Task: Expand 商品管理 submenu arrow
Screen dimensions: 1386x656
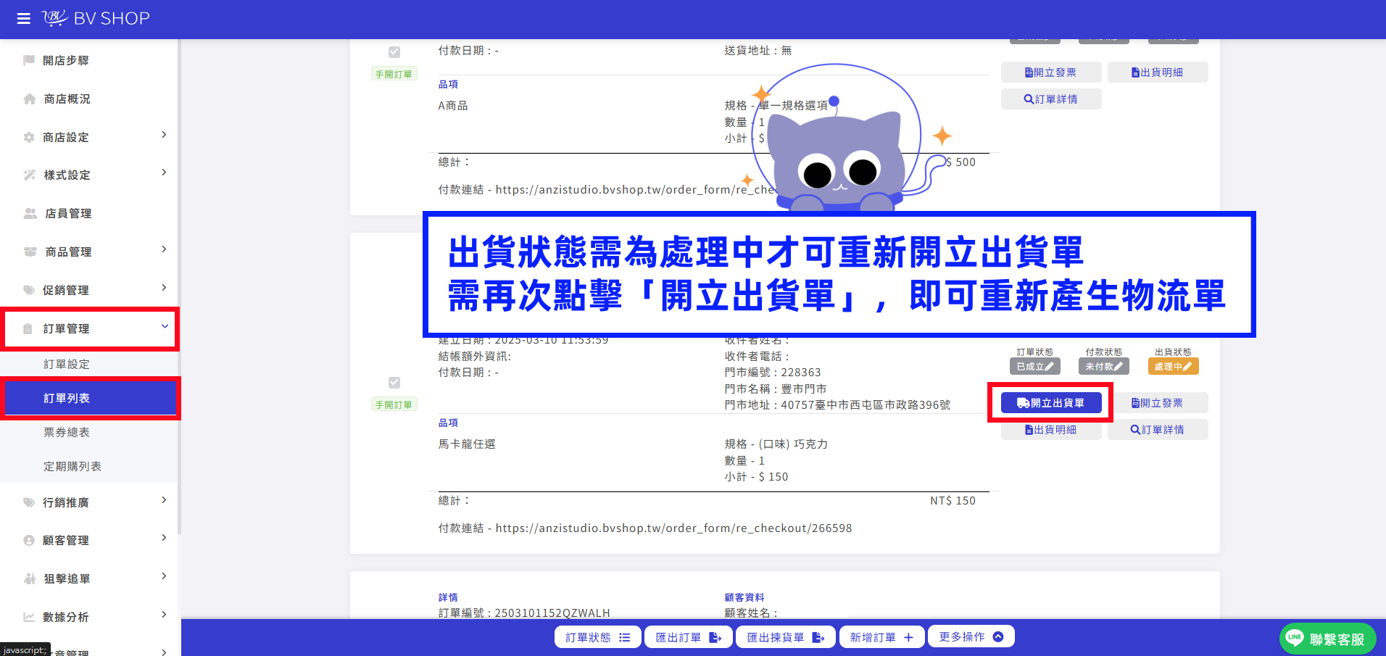Action: 165,249
